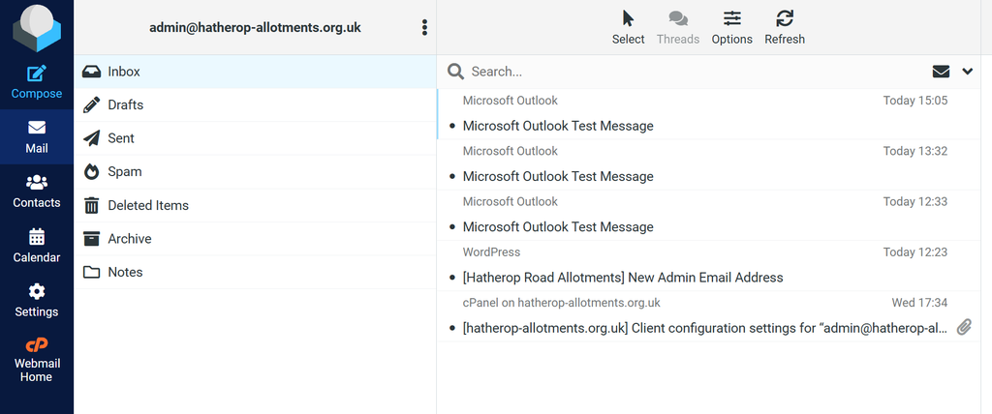
Task: Click the attachment paperclip icon
Action: click(964, 327)
